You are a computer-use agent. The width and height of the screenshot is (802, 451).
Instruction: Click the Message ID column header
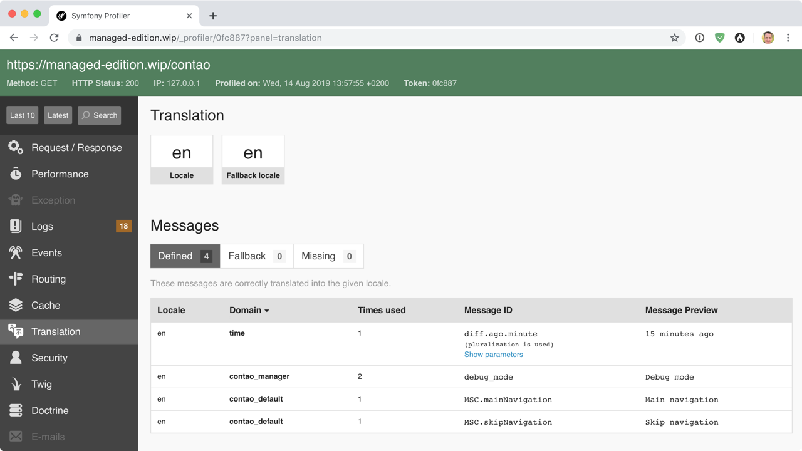[488, 310]
